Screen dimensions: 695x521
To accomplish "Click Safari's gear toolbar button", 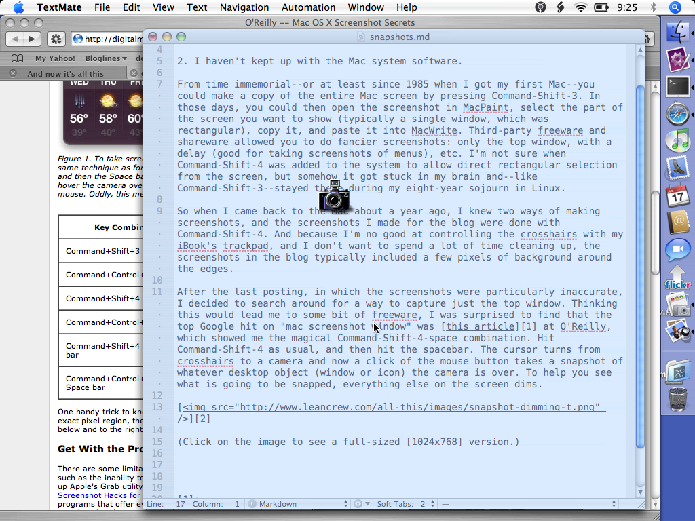I will [56, 39].
